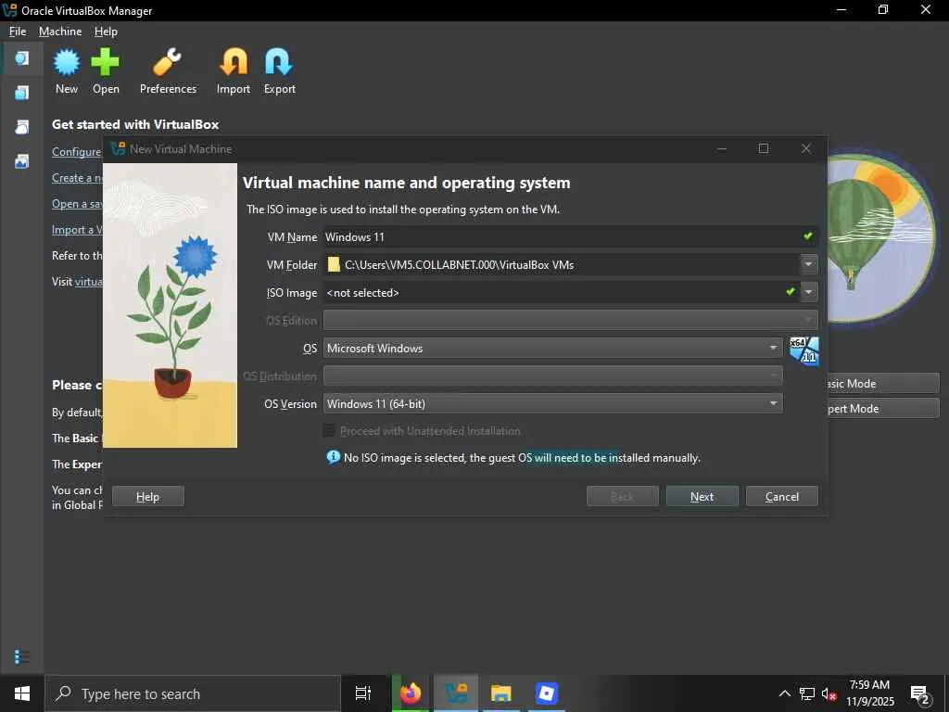
Task: Open the OS Microsoft Windows dropdown
Action: 553,349
